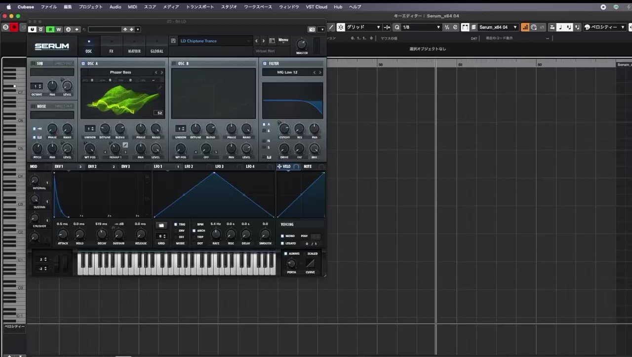Viewport: 632px width, 357px height.
Task: Go to previous Serum preset arrow
Action: [x=256, y=41]
